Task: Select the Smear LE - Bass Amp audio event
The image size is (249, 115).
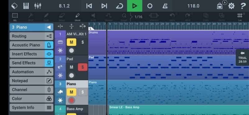Action: pyautogui.click(x=179, y=110)
